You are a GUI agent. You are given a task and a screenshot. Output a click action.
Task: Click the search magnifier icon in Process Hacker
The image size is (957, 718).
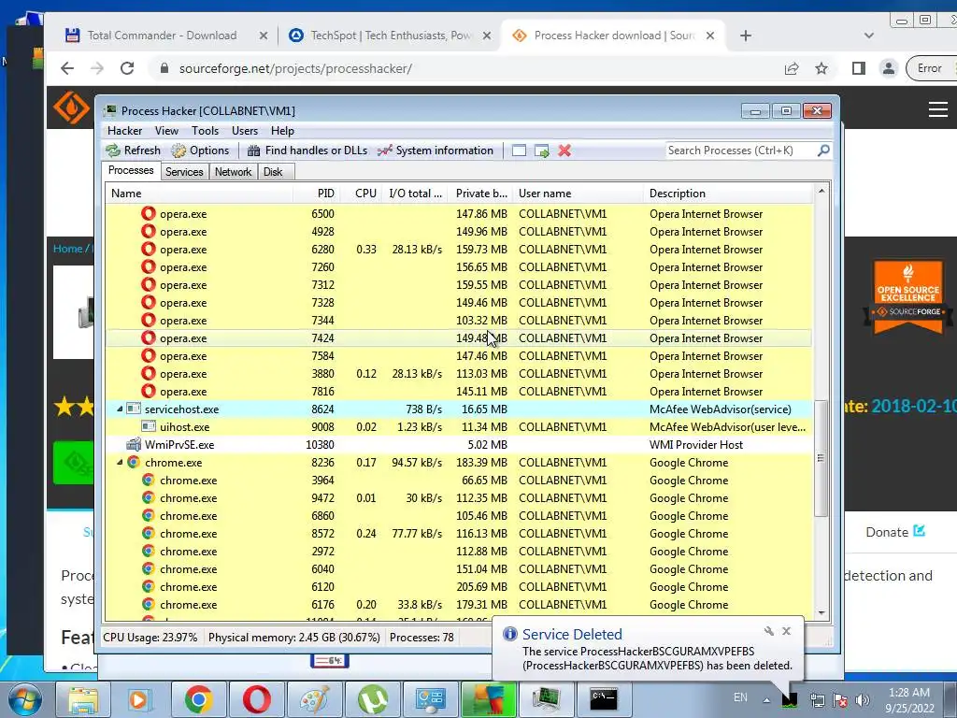823,150
